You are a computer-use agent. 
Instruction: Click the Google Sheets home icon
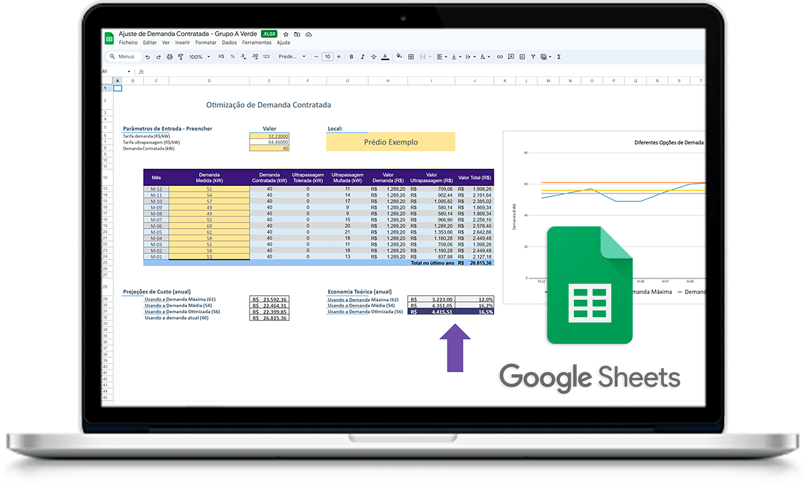(109, 38)
